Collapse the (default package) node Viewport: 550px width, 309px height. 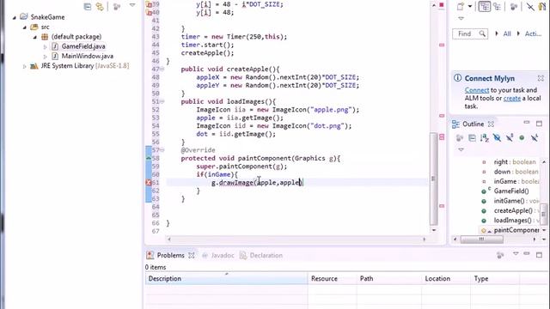[35, 37]
